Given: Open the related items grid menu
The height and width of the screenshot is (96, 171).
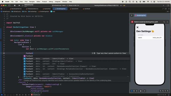Looking at the screenshot, I should coord(1,9).
